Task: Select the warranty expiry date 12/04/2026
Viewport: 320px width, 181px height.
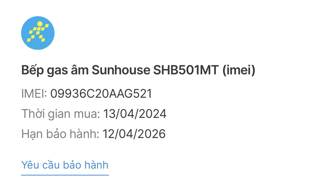Action: 134,134
